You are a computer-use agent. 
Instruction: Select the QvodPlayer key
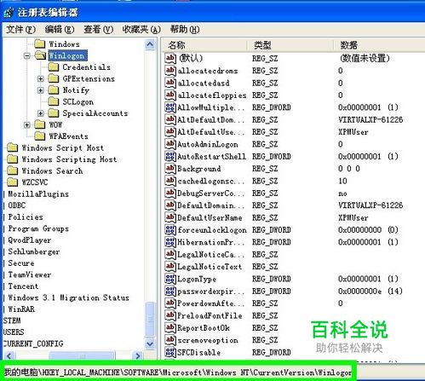coord(30,240)
